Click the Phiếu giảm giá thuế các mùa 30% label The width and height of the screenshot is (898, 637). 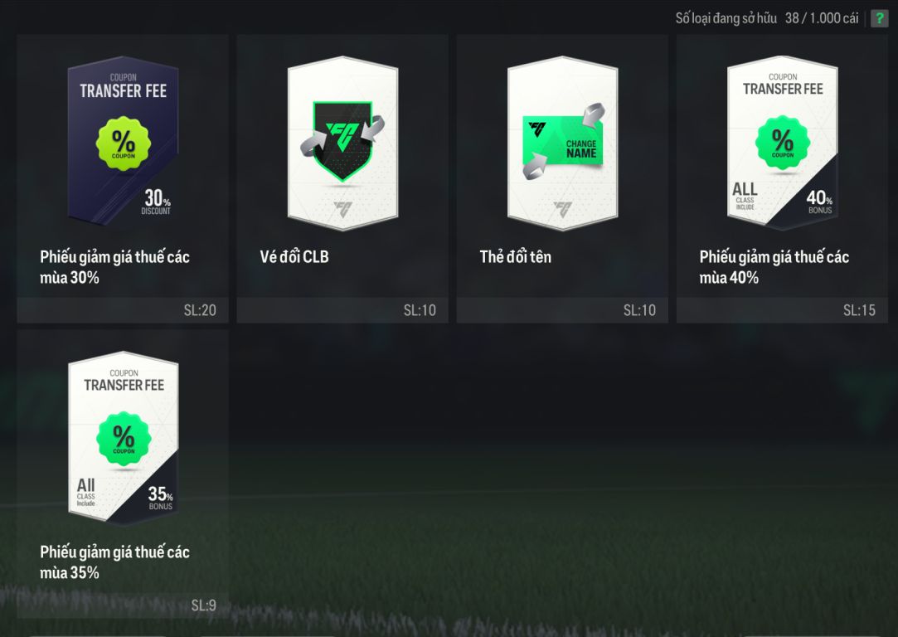(x=114, y=267)
